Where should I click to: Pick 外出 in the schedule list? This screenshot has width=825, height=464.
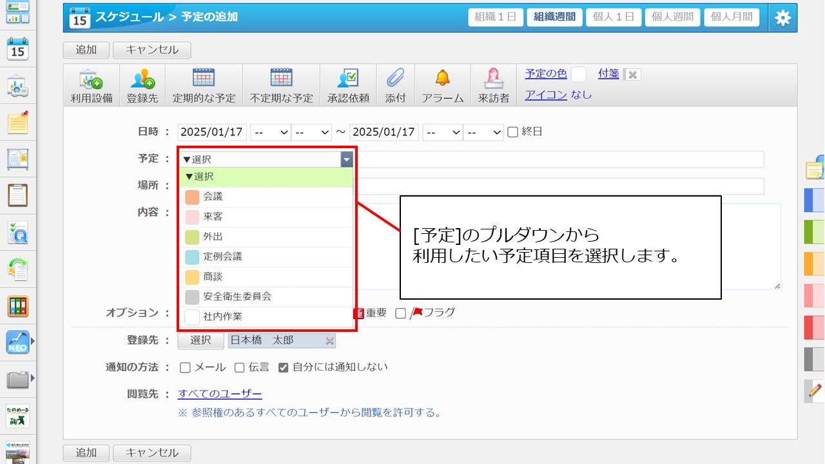pyautogui.click(x=213, y=237)
